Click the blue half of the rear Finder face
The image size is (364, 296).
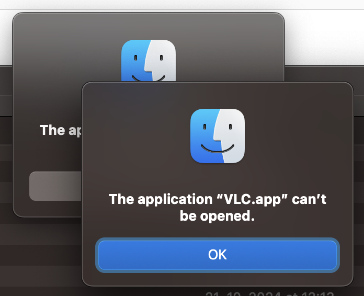pyautogui.click(x=133, y=61)
